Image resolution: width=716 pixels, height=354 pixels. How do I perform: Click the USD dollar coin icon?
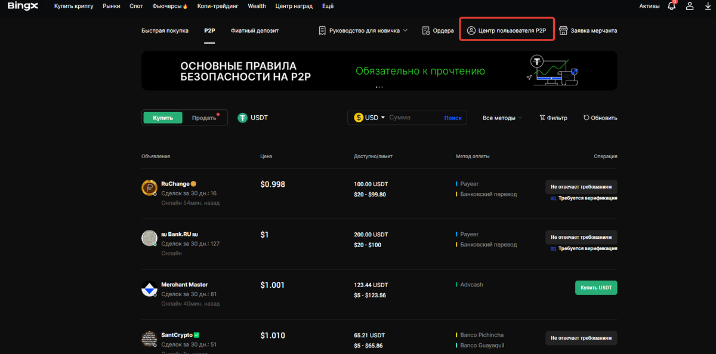click(358, 118)
